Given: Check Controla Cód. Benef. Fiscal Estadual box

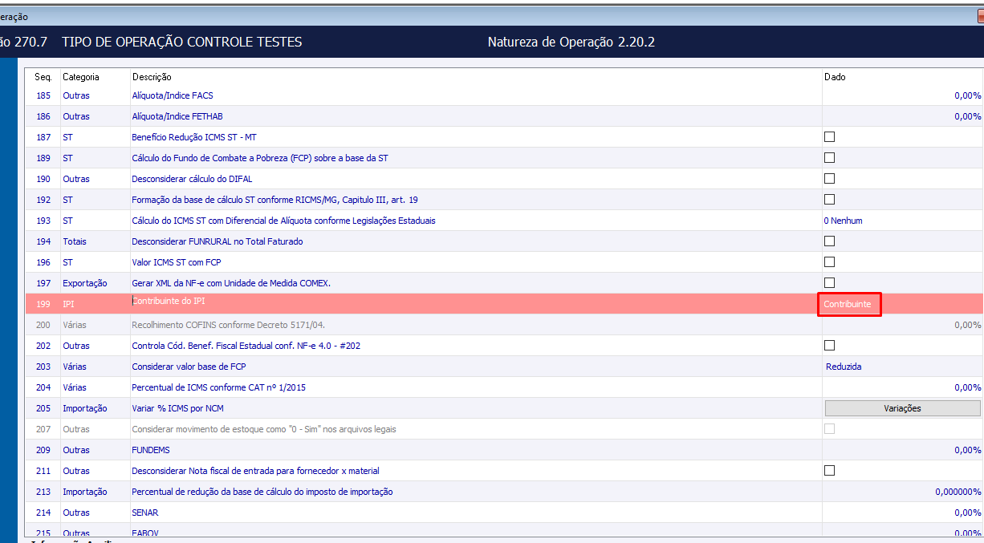Looking at the screenshot, I should [x=829, y=346].
